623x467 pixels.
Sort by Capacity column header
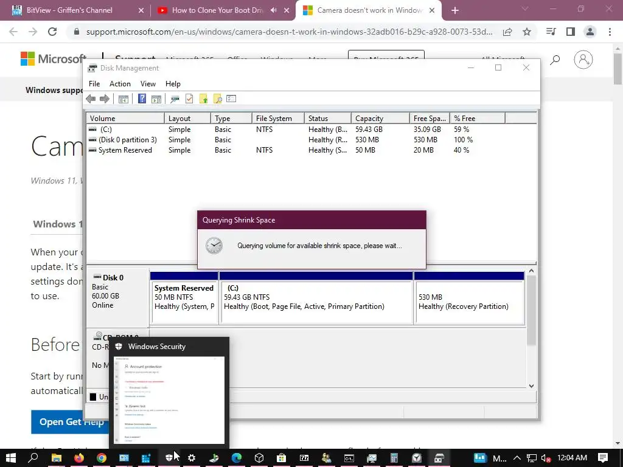(380, 119)
